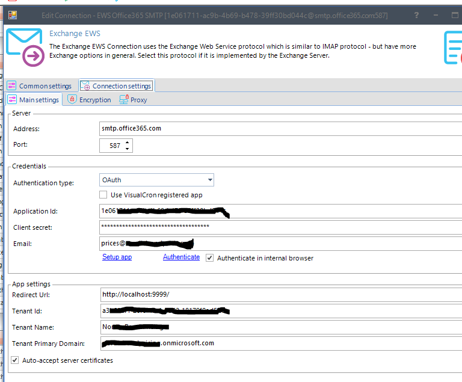The image size is (462, 382).
Task: Click the Exchange EWS envelope icon
Action: (x=25, y=47)
